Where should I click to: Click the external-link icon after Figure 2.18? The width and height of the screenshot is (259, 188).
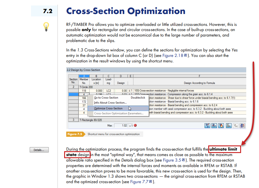(x=186, y=55)
